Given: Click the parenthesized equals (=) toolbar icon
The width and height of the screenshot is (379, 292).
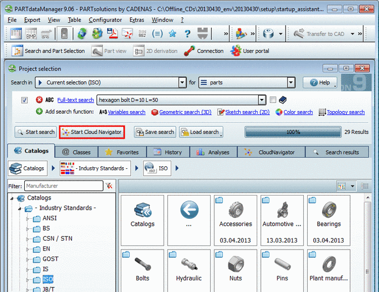Looking at the screenshot, I should point(157,34).
